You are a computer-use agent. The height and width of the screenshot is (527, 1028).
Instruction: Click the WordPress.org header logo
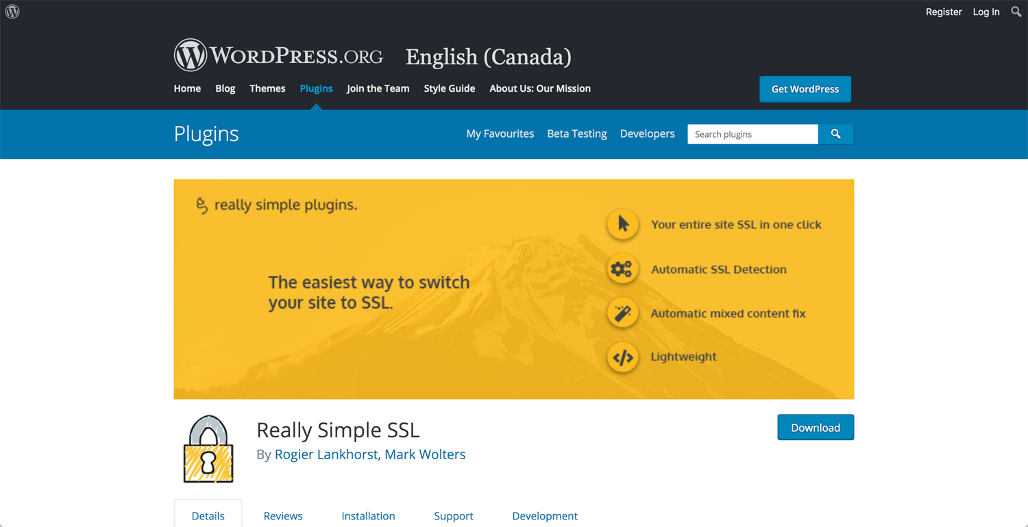[278, 55]
